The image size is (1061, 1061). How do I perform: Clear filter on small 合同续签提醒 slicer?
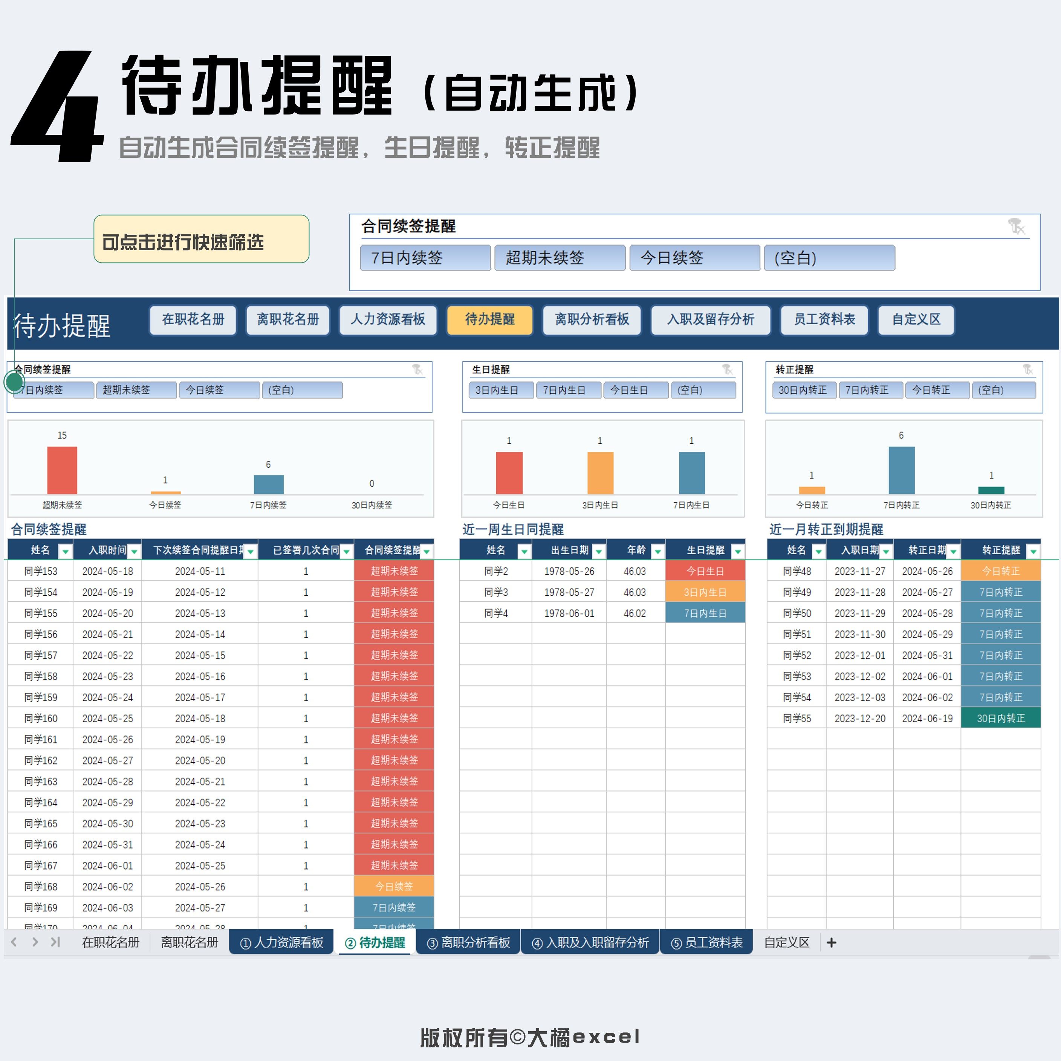[x=417, y=370]
